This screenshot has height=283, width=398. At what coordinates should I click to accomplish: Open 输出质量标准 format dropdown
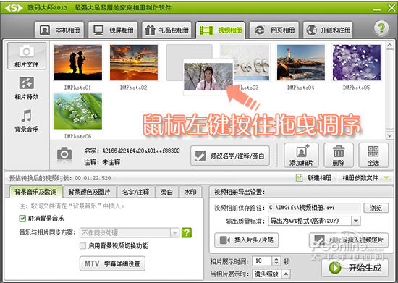(314, 221)
